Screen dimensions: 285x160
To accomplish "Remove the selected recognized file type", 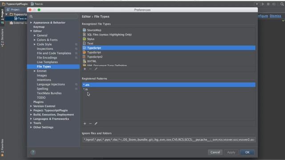I will tap(90, 69).
